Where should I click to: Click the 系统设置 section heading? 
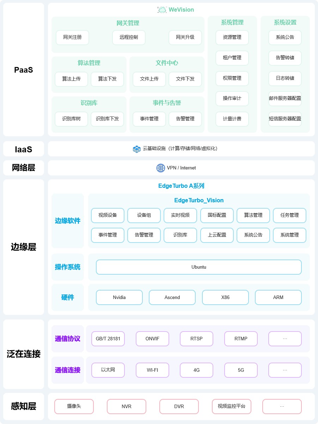285,23
